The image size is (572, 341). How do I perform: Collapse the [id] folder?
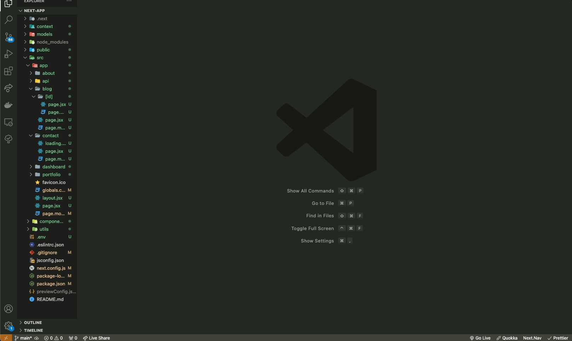(x=47, y=96)
